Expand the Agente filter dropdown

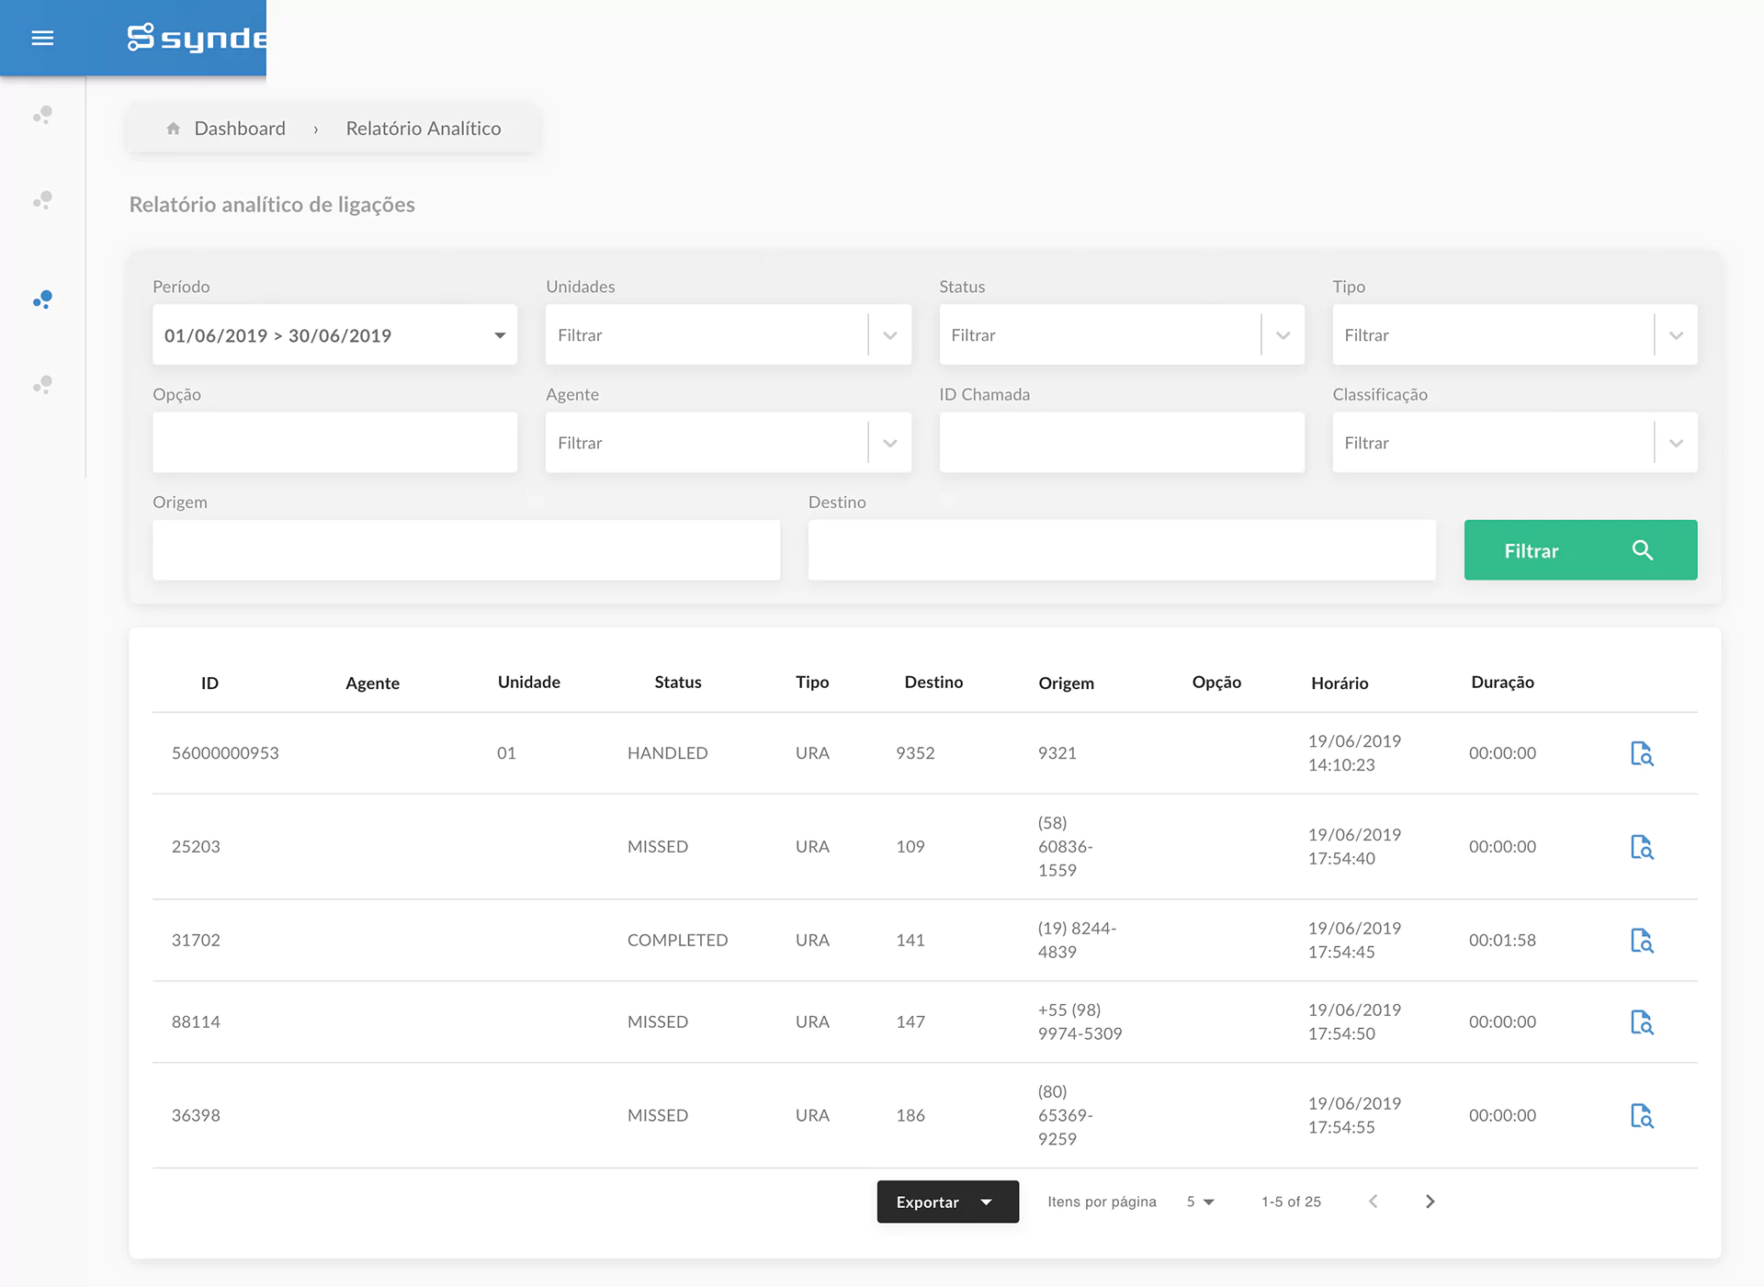889,443
